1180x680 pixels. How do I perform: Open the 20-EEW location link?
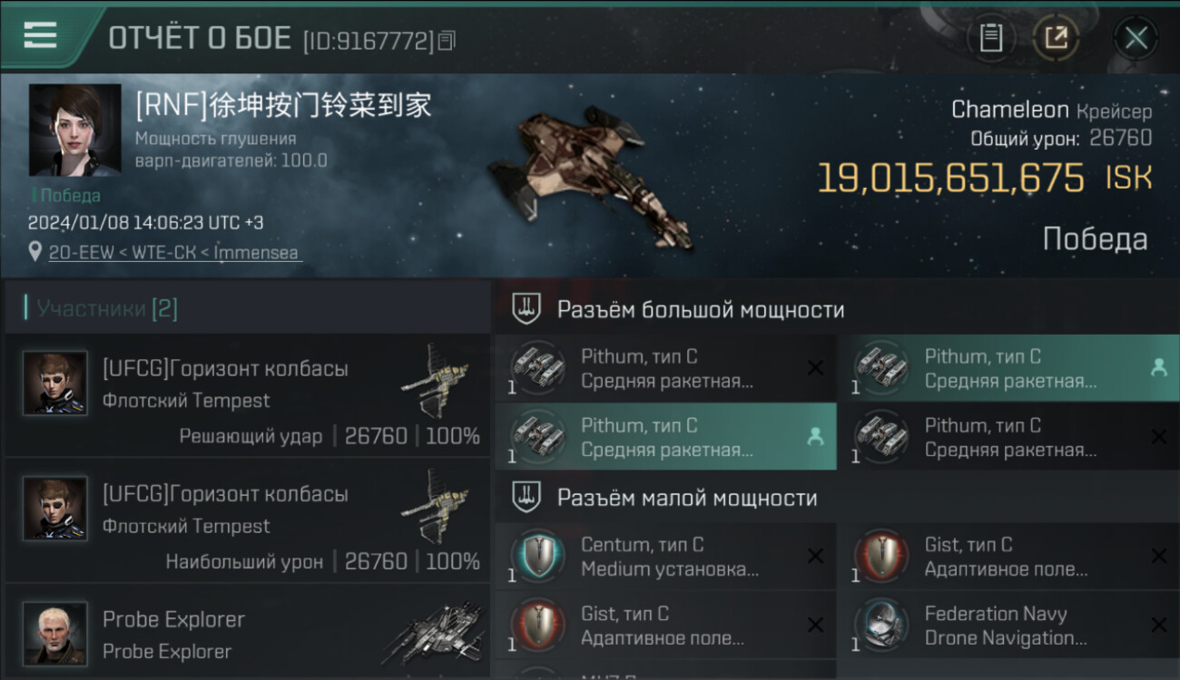[175, 253]
